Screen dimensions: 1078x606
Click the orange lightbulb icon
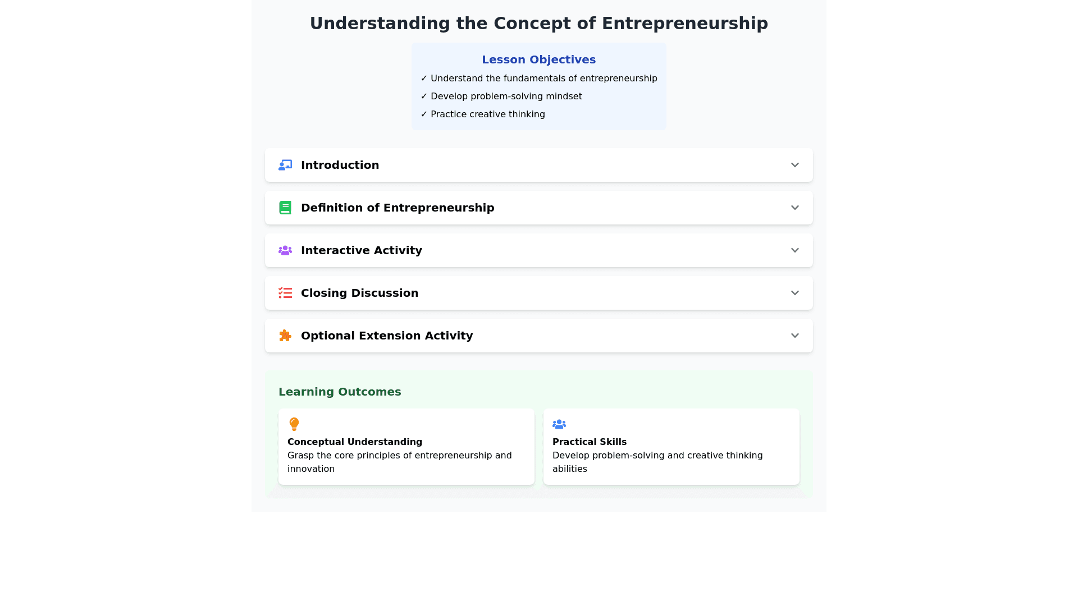[x=294, y=424]
